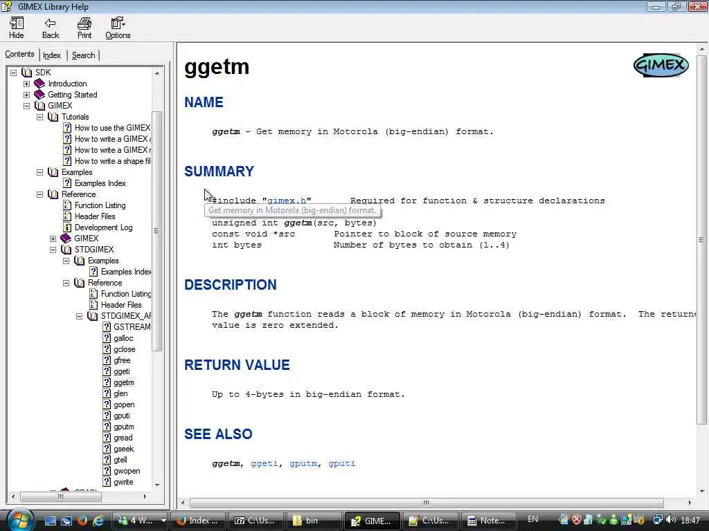709x531 pixels.
Task: Switch to the Search tab
Action: 84,55
